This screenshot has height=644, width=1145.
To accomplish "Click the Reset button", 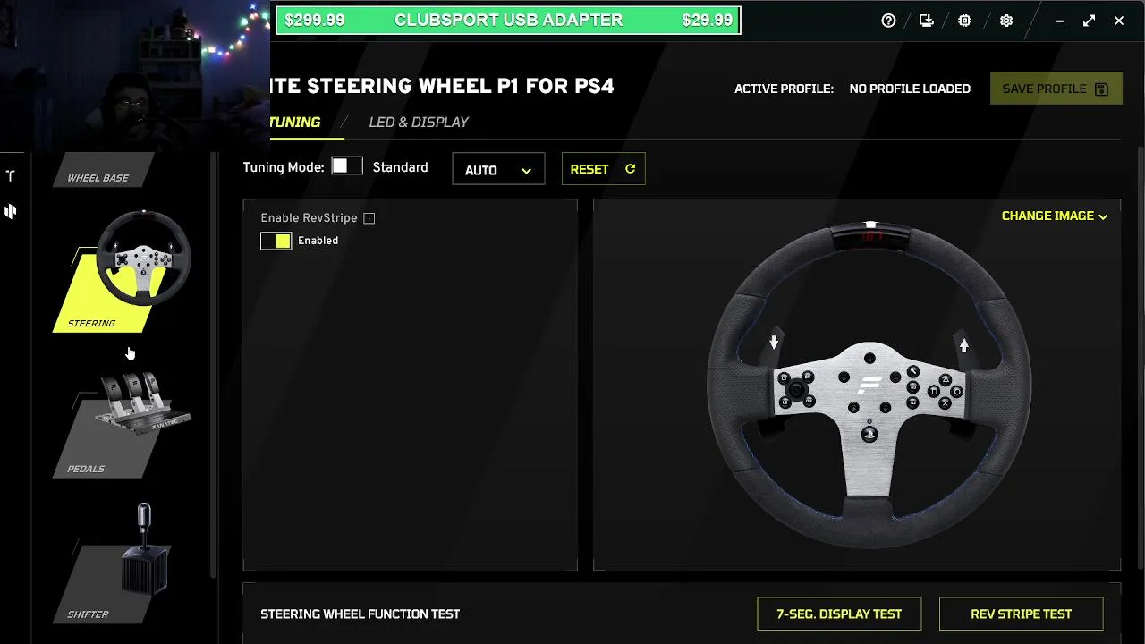I will click(x=603, y=169).
